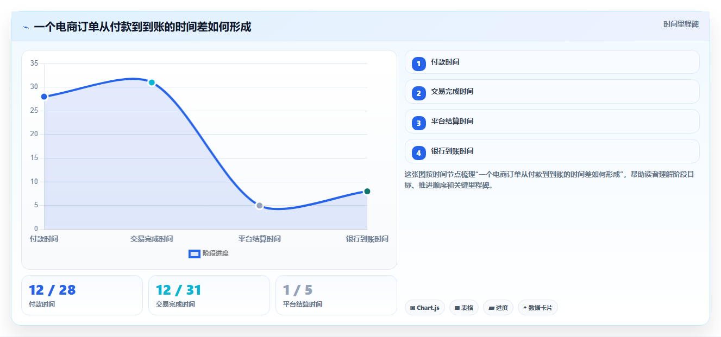Click the y-axis value 35
721x337 pixels.
[34, 63]
